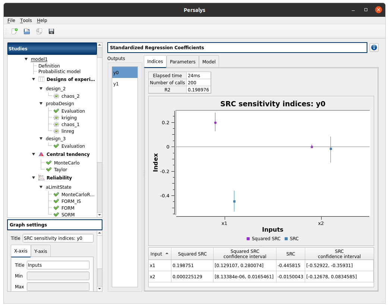Screen dimensions: 389x307
Task: Click the Save floppy disk icon
Action: click(51, 31)
